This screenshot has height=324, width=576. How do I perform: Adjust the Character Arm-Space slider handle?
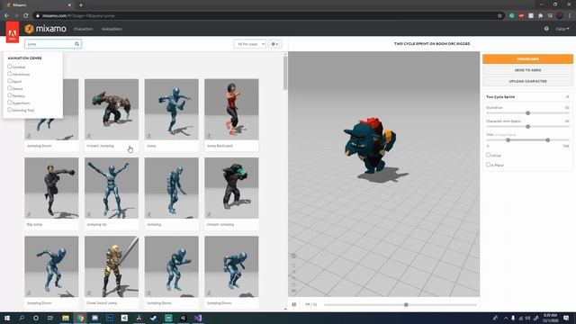[x=528, y=127]
